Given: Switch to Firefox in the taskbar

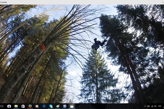Looking at the screenshot, I should pyautogui.click(x=30, y=106).
